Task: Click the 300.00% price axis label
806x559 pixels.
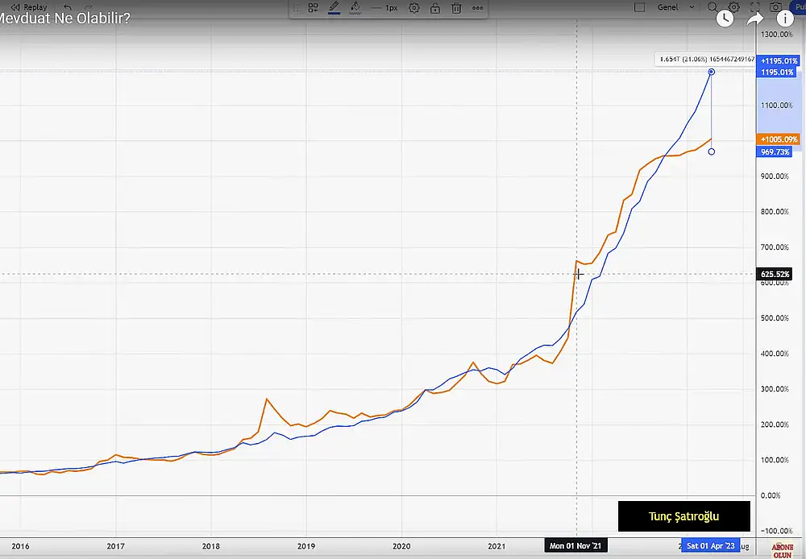Action: (775, 389)
